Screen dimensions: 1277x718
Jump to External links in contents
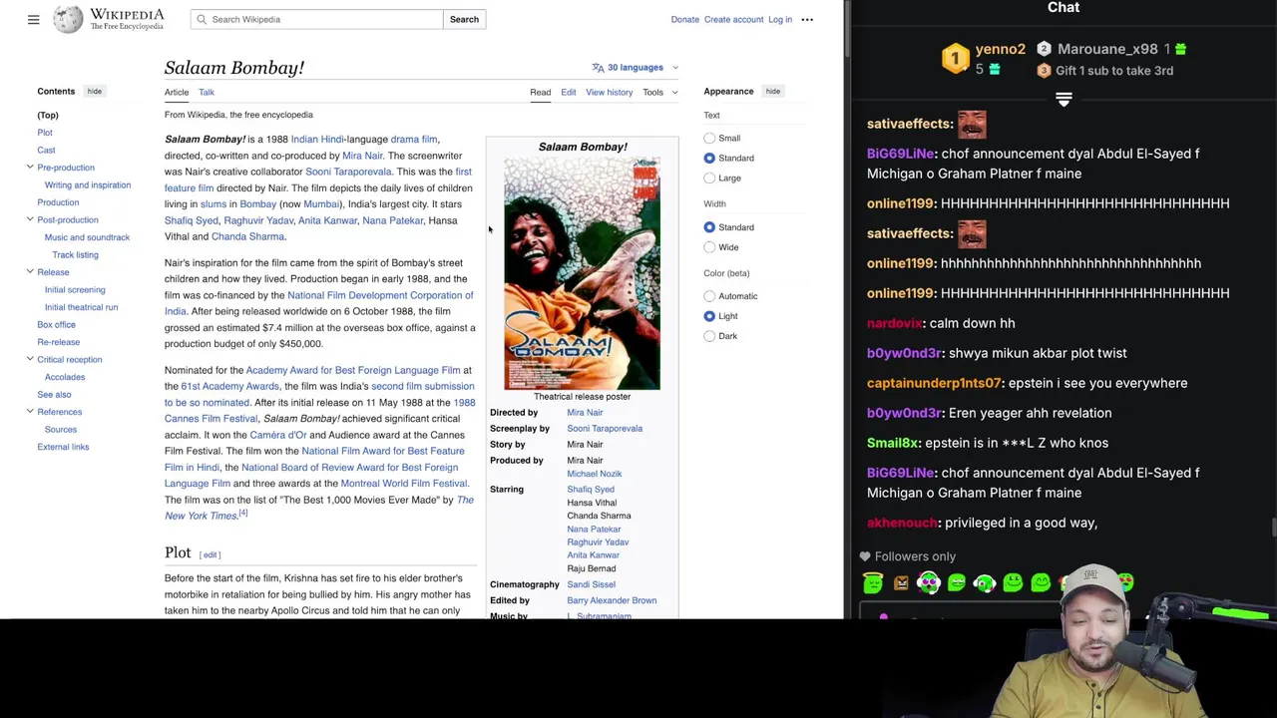pyautogui.click(x=63, y=447)
